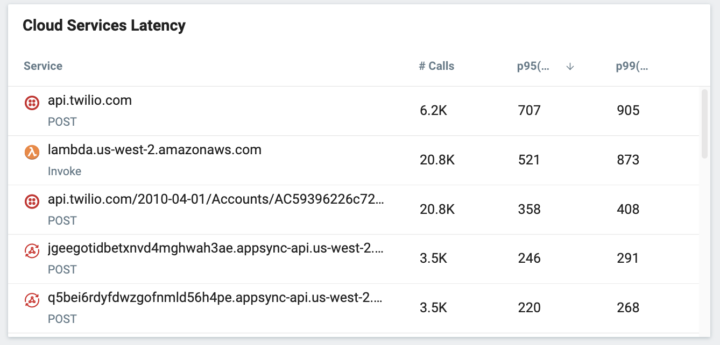
Task: Sort by the Service column header
Action: pyautogui.click(x=43, y=66)
